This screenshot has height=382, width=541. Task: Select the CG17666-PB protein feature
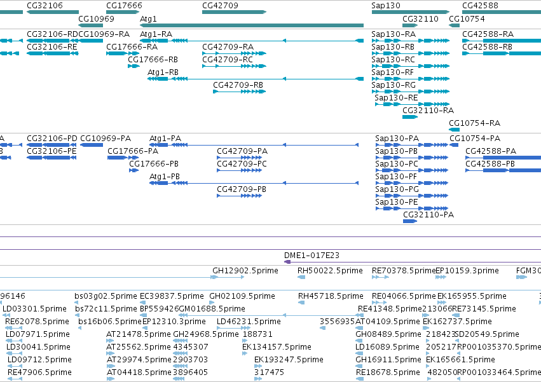[x=134, y=170]
